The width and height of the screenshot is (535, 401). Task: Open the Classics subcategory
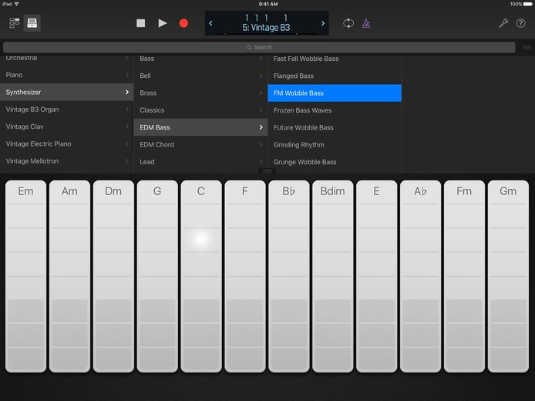pyautogui.click(x=200, y=110)
